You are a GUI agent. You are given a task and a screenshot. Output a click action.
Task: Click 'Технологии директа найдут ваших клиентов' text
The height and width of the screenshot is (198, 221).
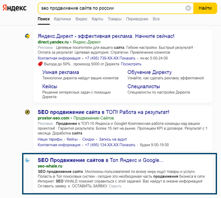pos(80,78)
